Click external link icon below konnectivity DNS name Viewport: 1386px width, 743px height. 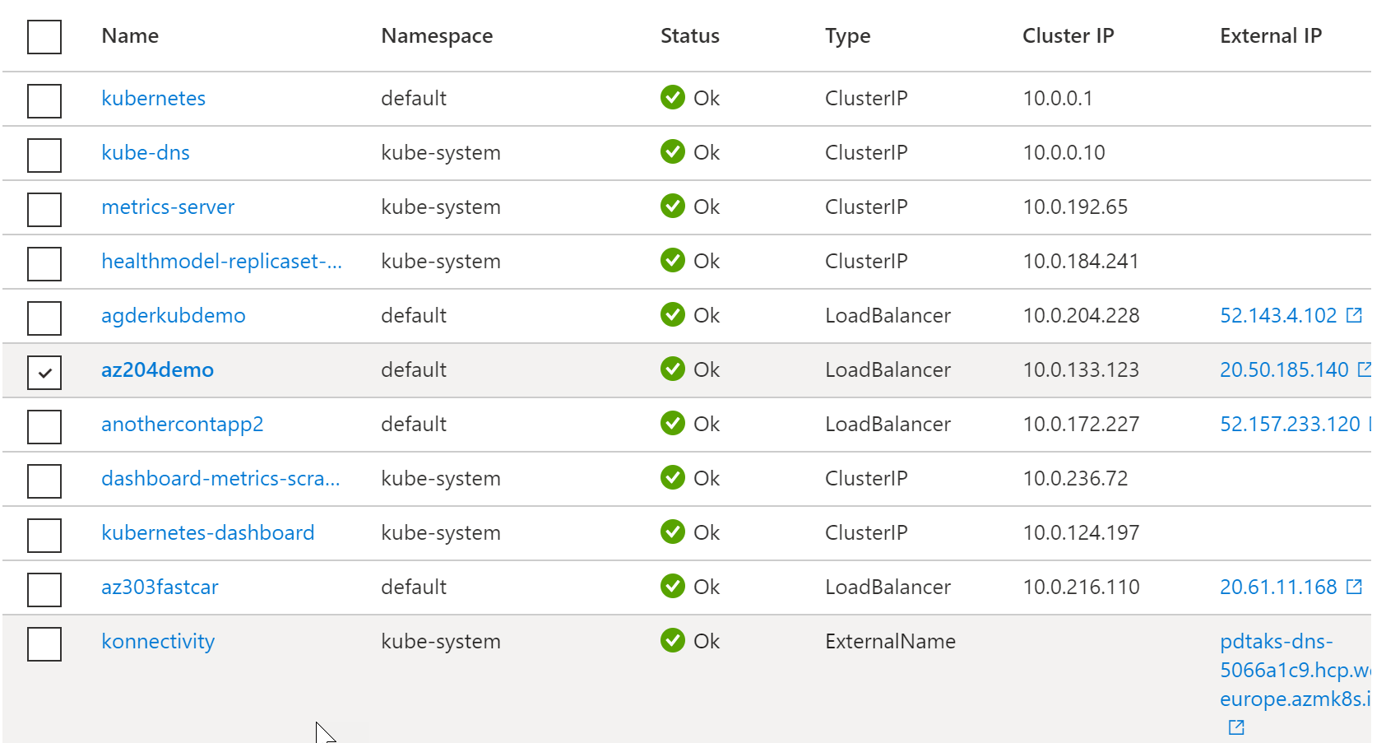coord(1235,727)
